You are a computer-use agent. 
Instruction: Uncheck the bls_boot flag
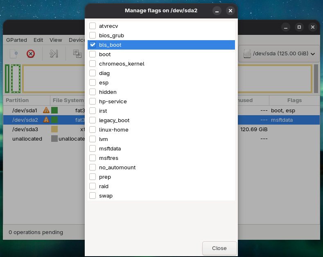(x=93, y=45)
